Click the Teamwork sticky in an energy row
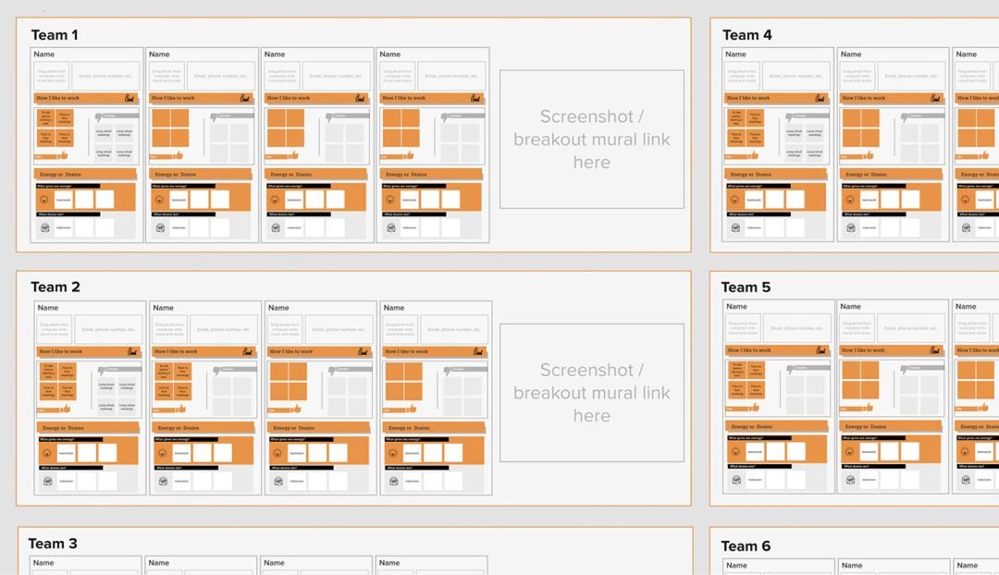 click(x=64, y=198)
